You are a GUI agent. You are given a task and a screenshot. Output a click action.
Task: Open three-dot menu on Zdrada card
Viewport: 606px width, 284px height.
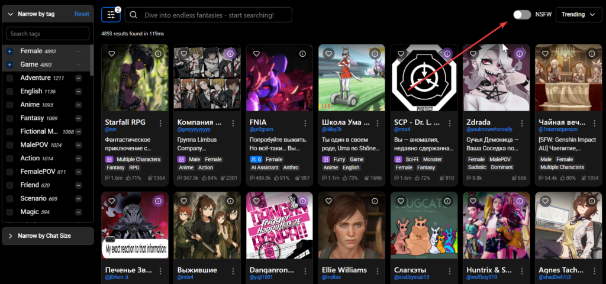[x=521, y=123]
